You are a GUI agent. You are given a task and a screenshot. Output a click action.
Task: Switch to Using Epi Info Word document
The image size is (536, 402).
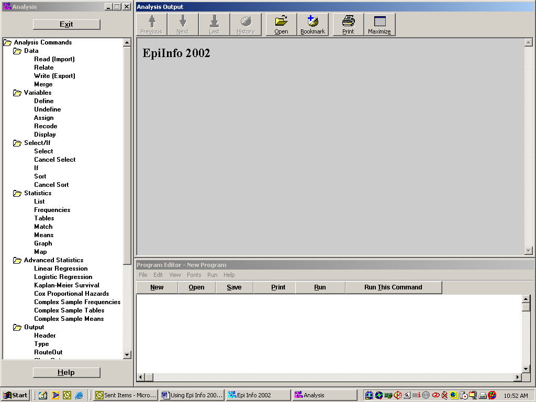click(193, 395)
